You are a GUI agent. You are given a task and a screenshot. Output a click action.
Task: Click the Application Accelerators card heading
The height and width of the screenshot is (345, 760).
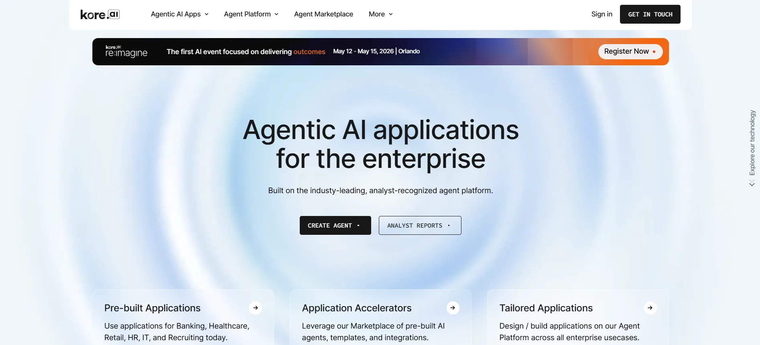(x=357, y=308)
